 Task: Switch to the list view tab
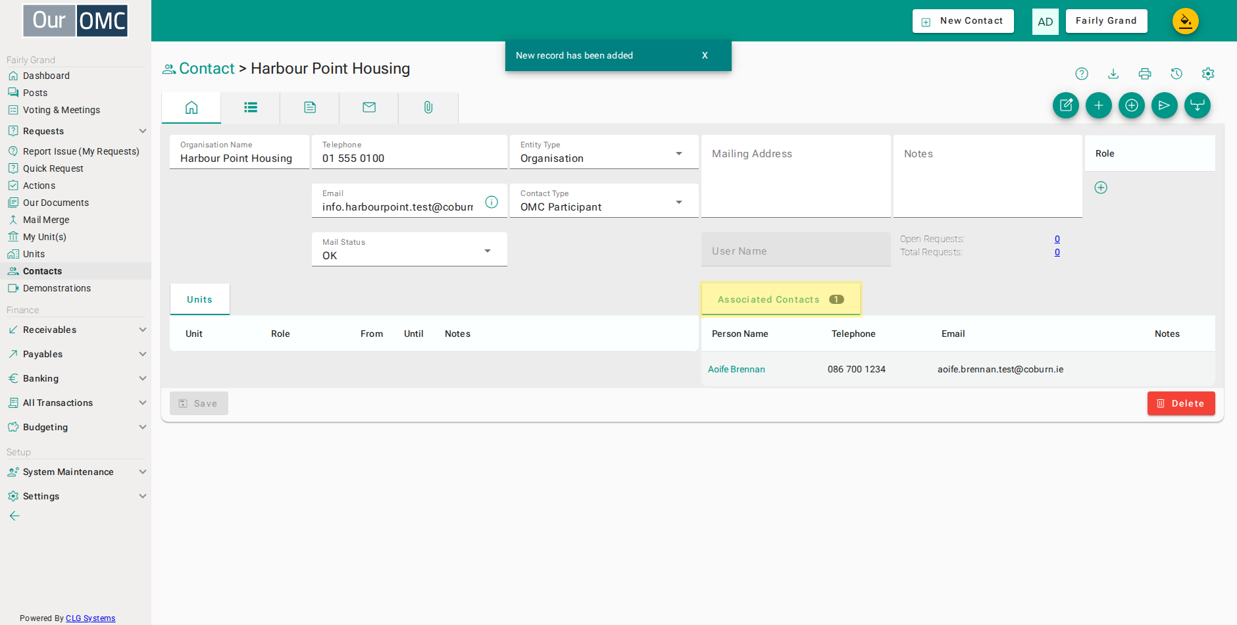coord(251,107)
